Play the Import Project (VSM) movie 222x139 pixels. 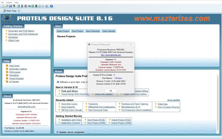pos(121,123)
